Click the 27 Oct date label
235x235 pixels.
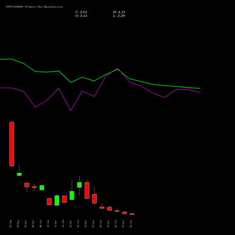pos(123,224)
